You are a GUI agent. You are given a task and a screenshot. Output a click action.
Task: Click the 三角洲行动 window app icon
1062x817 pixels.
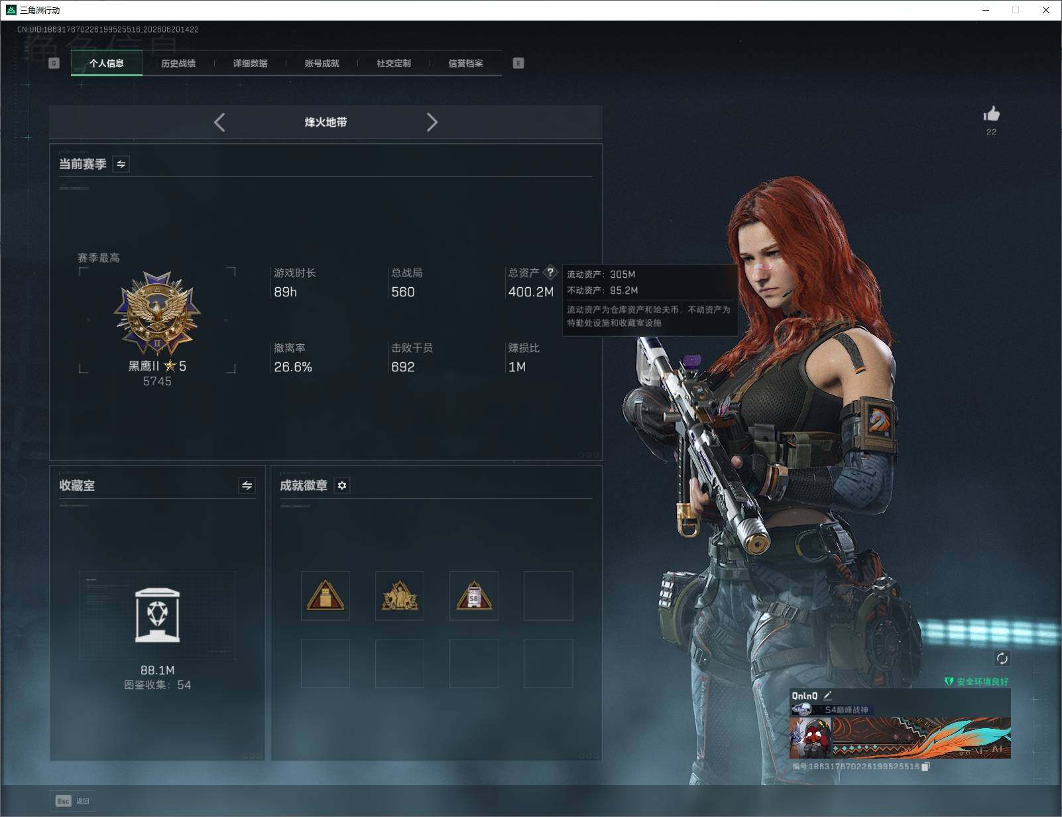[x=11, y=10]
